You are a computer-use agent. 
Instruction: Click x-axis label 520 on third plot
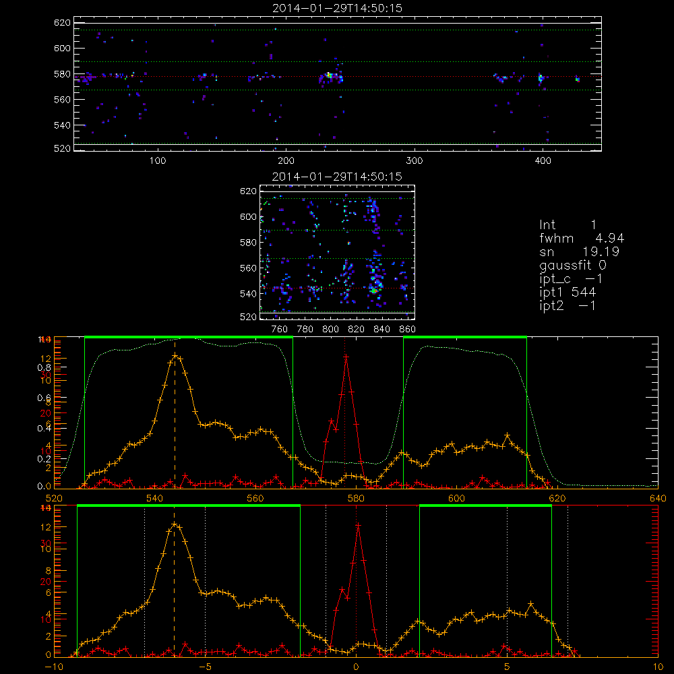pos(54,498)
